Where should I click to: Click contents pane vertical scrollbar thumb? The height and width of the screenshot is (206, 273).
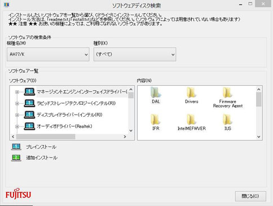coord(259,99)
